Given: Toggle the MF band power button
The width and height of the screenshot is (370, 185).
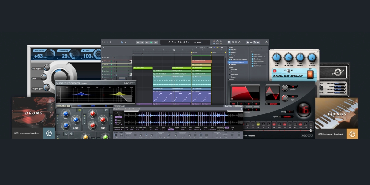Looking at the screenshot, I should point(106,110).
